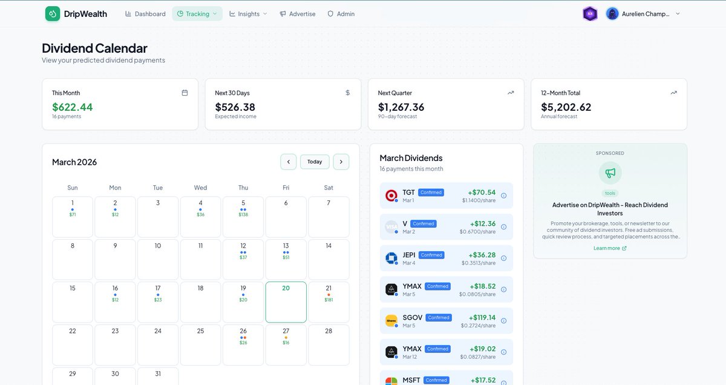Open info icon for YMAX Mar 5 dividend
The width and height of the screenshot is (726, 385).
point(503,289)
